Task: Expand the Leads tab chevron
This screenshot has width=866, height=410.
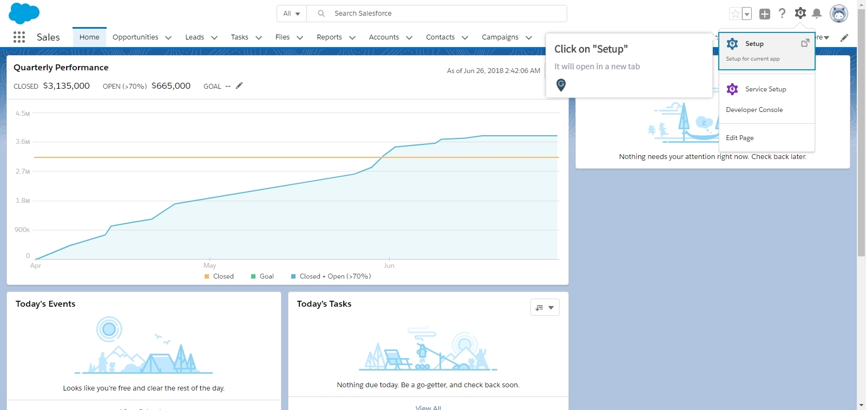Action: 214,38
